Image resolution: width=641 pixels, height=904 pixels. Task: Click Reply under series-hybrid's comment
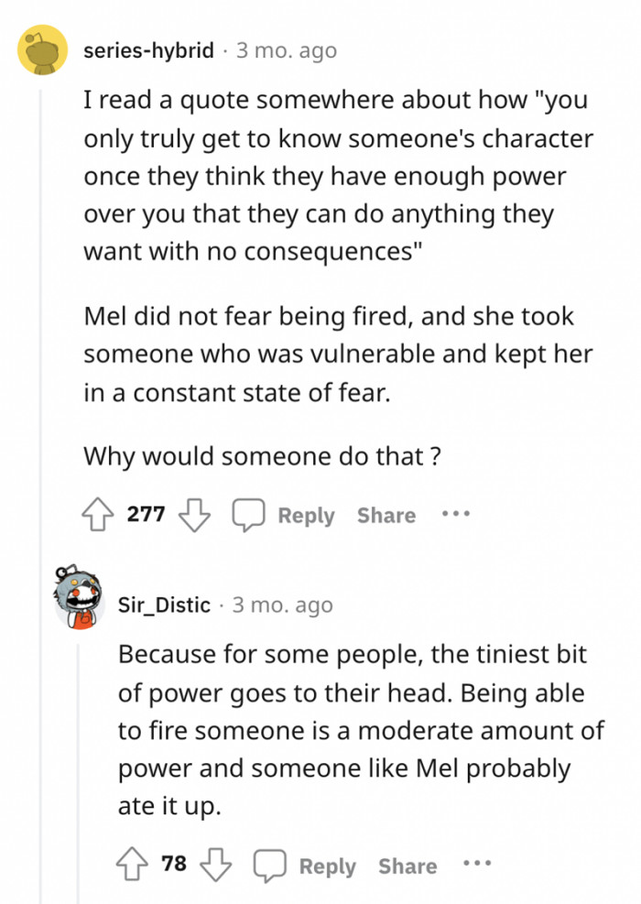click(306, 515)
